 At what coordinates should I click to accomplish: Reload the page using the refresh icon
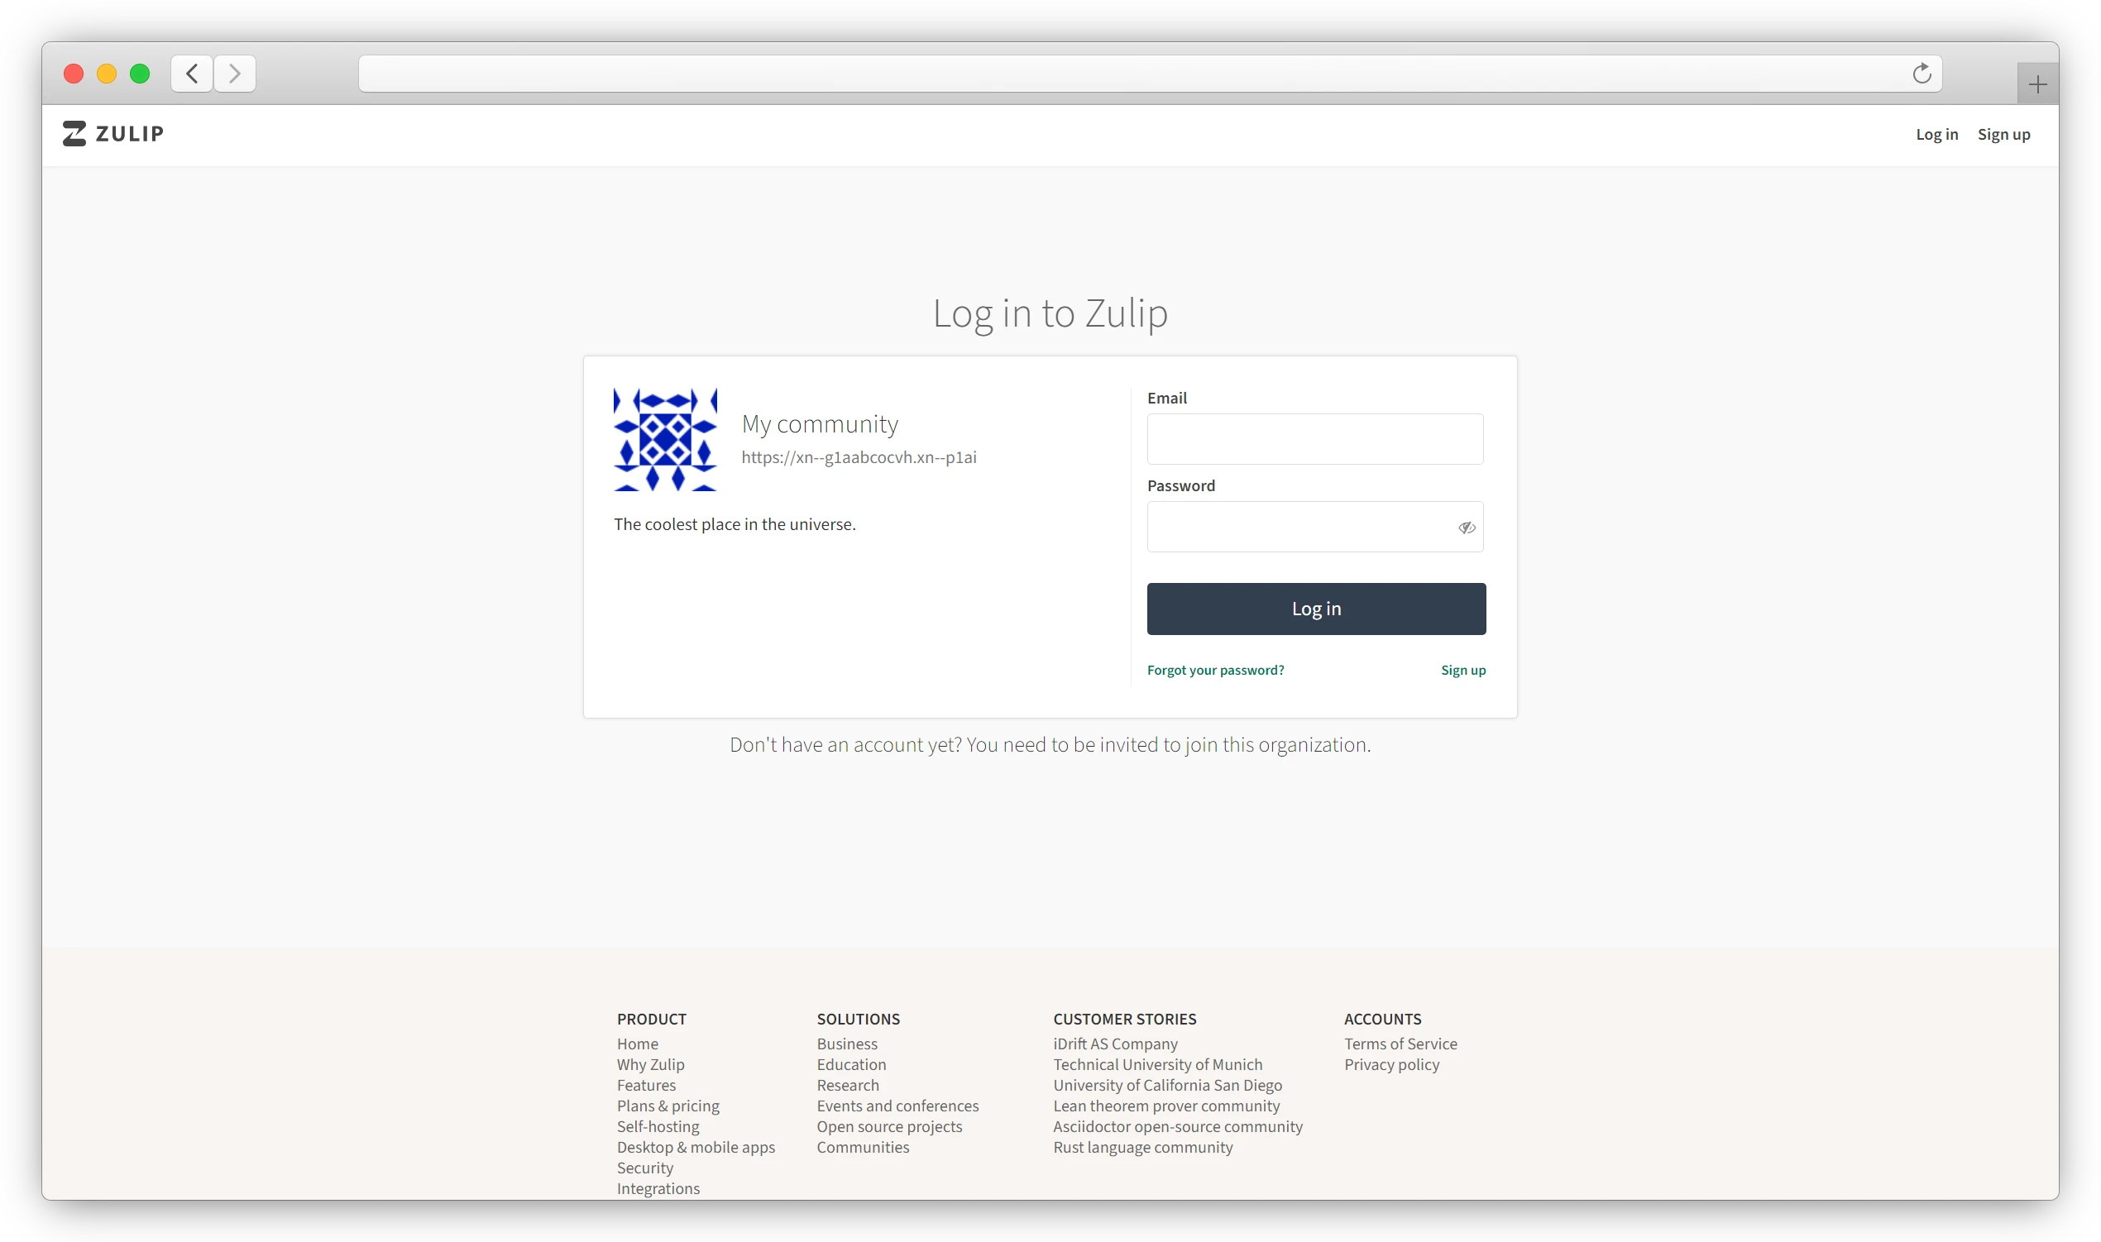[x=1921, y=74]
